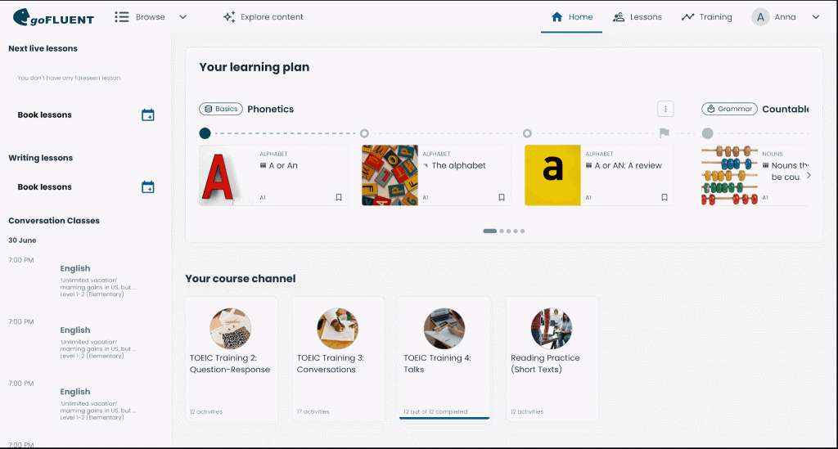This screenshot has width=838, height=449.
Task: Bookmark the 'A or AN: A review' lesson
Action: point(665,197)
